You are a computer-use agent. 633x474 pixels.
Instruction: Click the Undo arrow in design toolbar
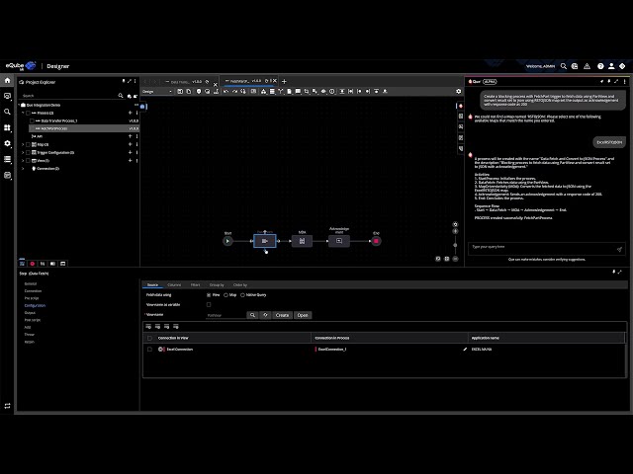pos(226,92)
